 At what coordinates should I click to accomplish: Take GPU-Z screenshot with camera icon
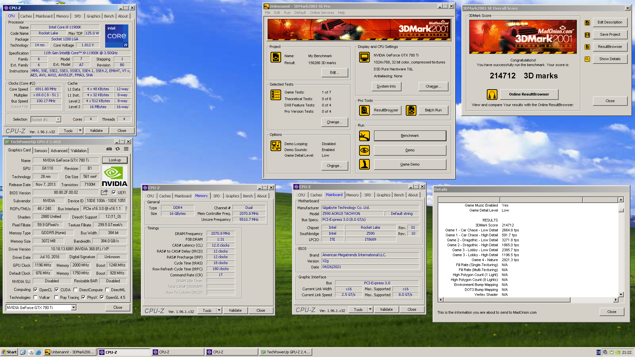pos(109,149)
